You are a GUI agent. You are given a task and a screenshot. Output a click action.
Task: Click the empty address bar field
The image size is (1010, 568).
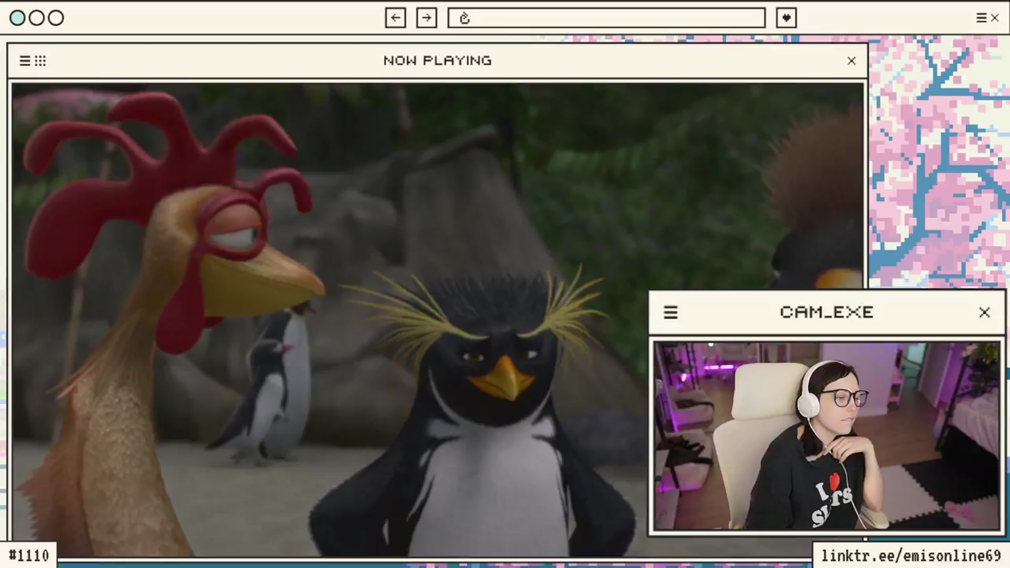pyautogui.click(x=607, y=18)
